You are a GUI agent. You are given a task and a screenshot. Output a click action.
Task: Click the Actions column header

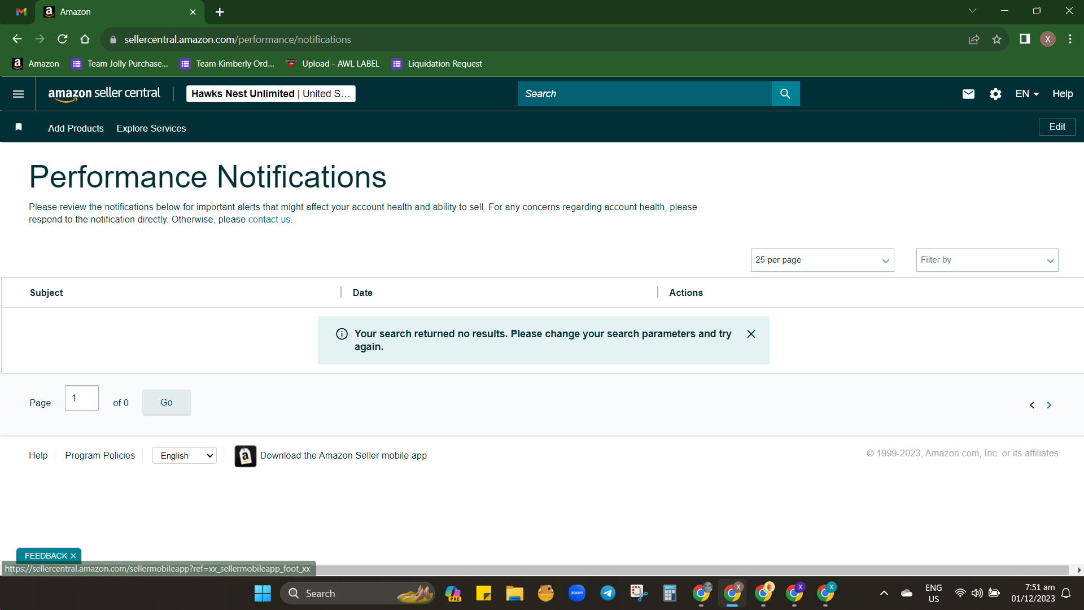(686, 293)
